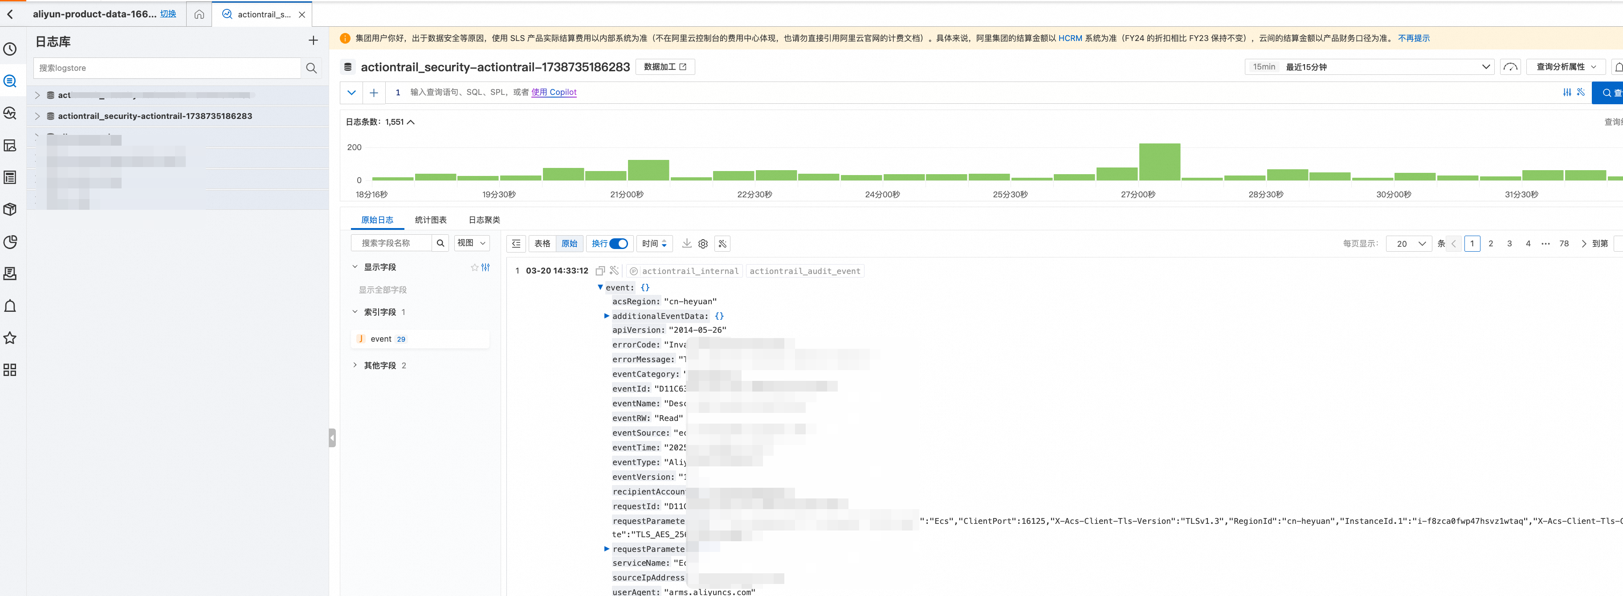
Task: Select actiontrail_security-actiontrail-1738735186283 logstore in list
Action: (x=155, y=116)
